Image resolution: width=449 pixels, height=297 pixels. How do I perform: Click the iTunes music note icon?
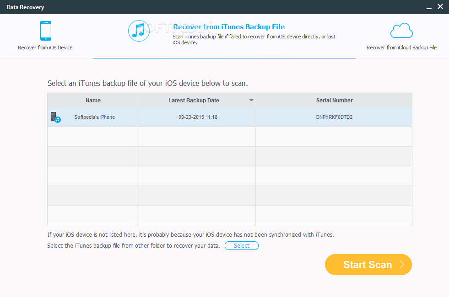point(139,31)
